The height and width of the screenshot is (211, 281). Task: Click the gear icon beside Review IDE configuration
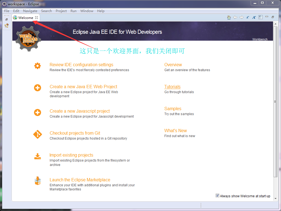tap(37, 66)
